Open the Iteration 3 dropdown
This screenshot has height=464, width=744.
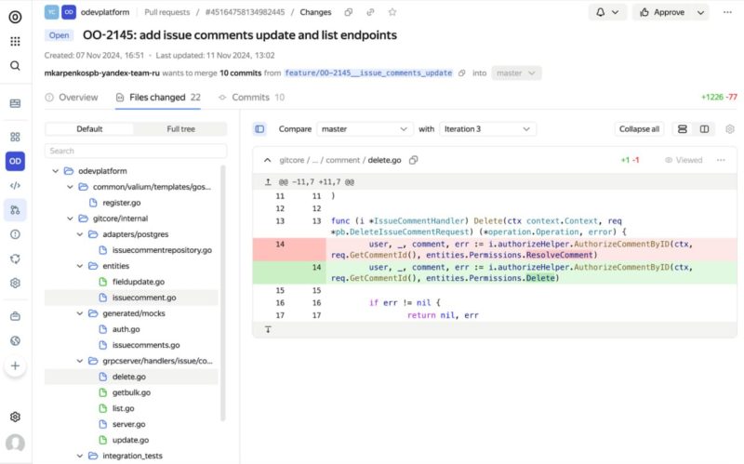(487, 129)
